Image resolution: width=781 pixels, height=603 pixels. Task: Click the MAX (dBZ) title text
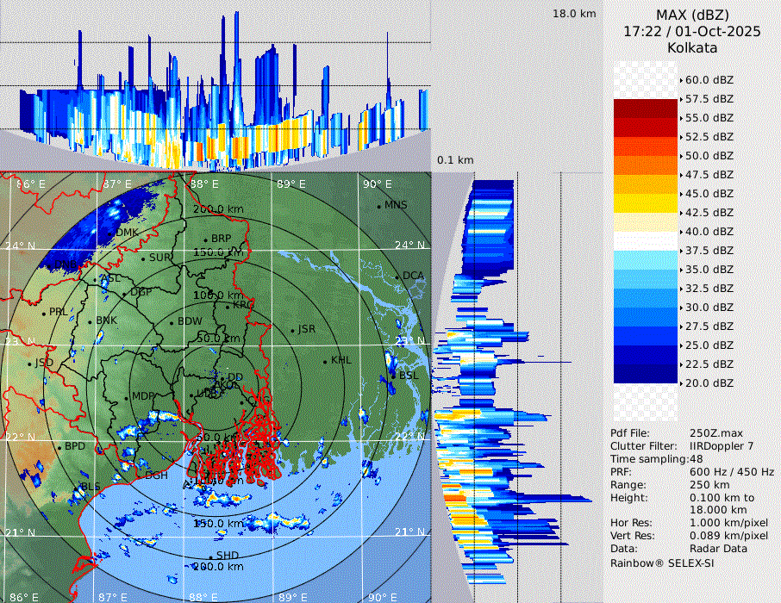[692, 15]
